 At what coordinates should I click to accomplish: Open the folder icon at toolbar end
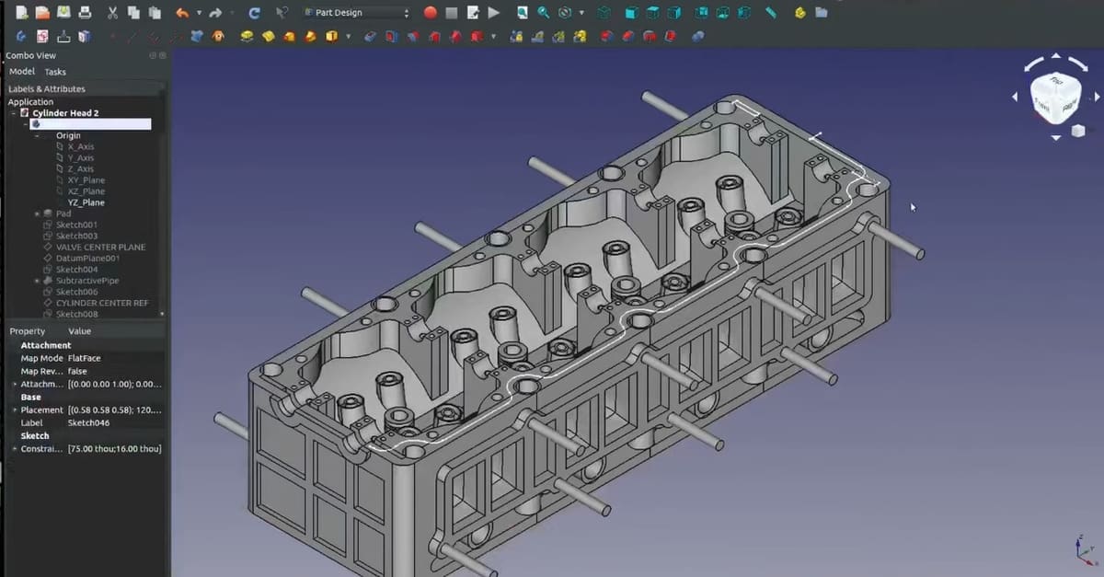[x=821, y=13]
